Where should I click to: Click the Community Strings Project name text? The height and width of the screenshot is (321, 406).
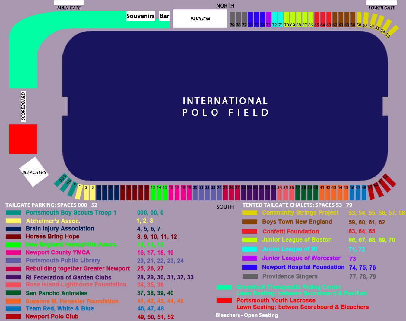coord(300,213)
